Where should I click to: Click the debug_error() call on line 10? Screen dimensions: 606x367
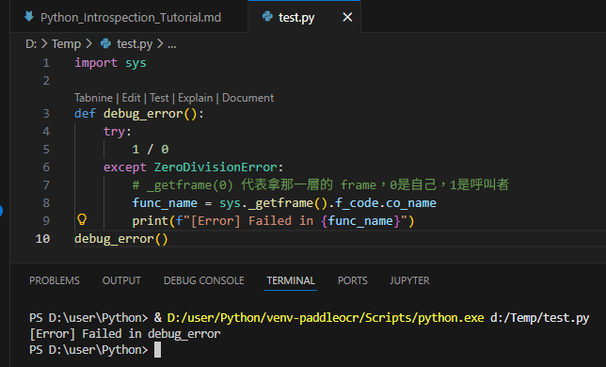(121, 239)
